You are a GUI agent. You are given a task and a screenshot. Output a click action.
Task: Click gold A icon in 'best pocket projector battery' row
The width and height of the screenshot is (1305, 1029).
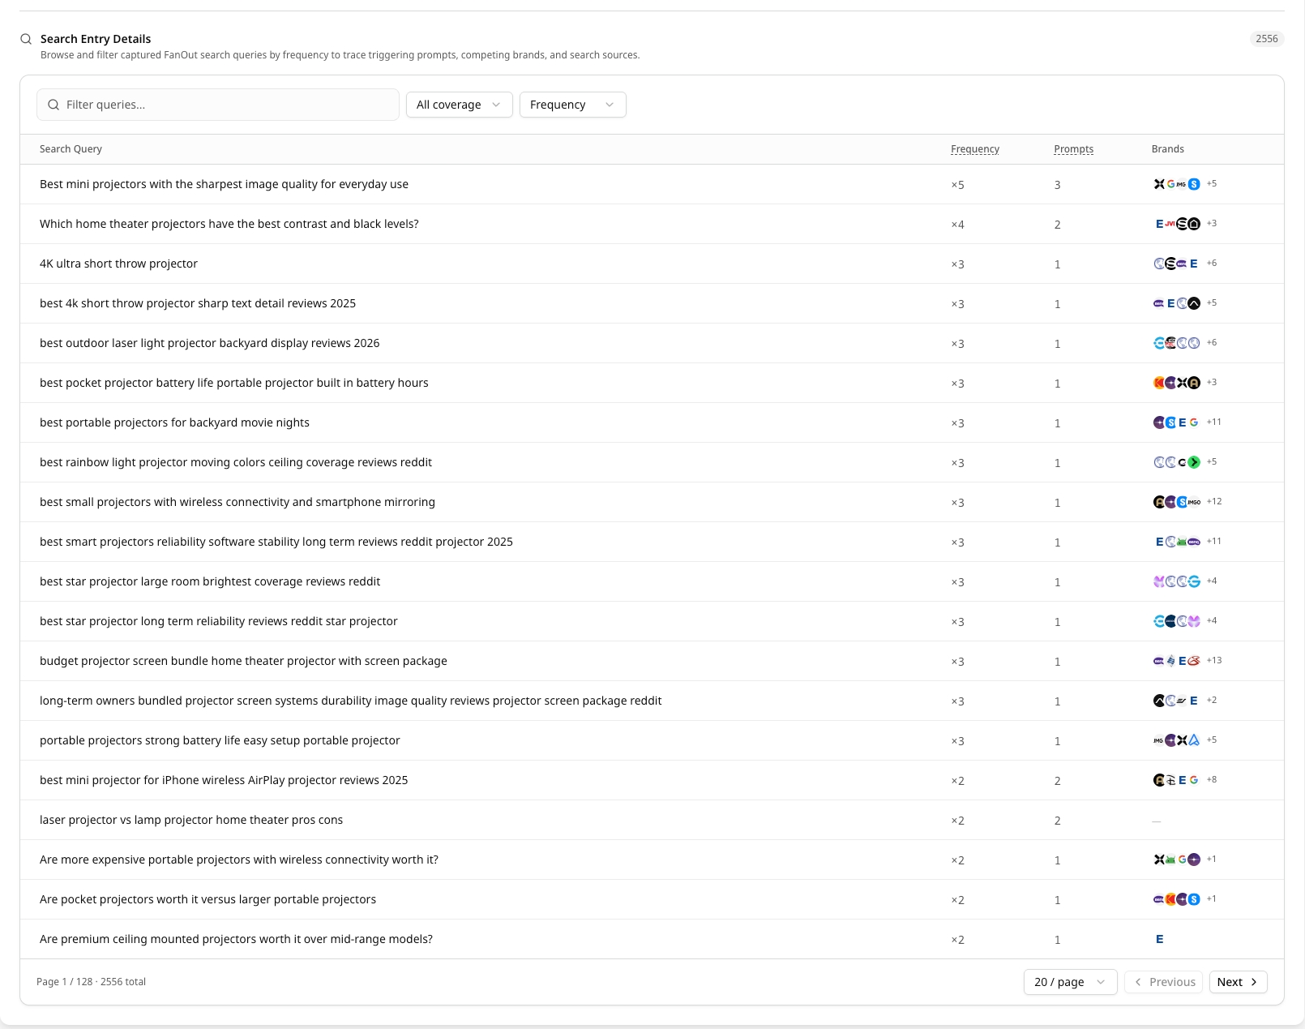1194,383
